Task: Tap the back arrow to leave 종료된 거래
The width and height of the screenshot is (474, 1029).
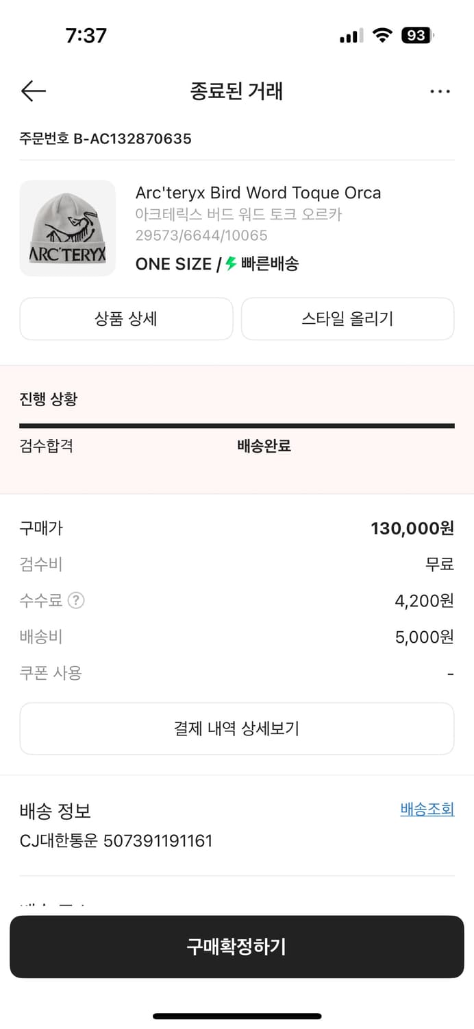Action: [x=33, y=91]
